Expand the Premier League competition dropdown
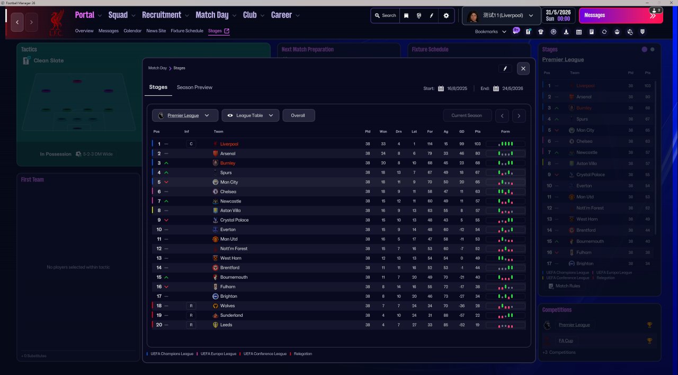The image size is (678, 375). [185, 115]
